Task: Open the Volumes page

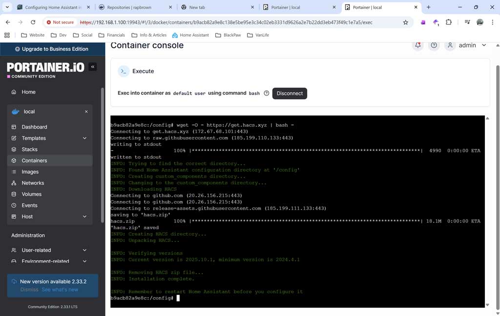Action: coord(50,194)
